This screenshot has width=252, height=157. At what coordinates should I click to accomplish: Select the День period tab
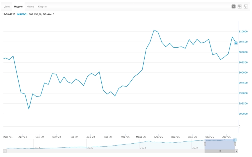pos(7,6)
